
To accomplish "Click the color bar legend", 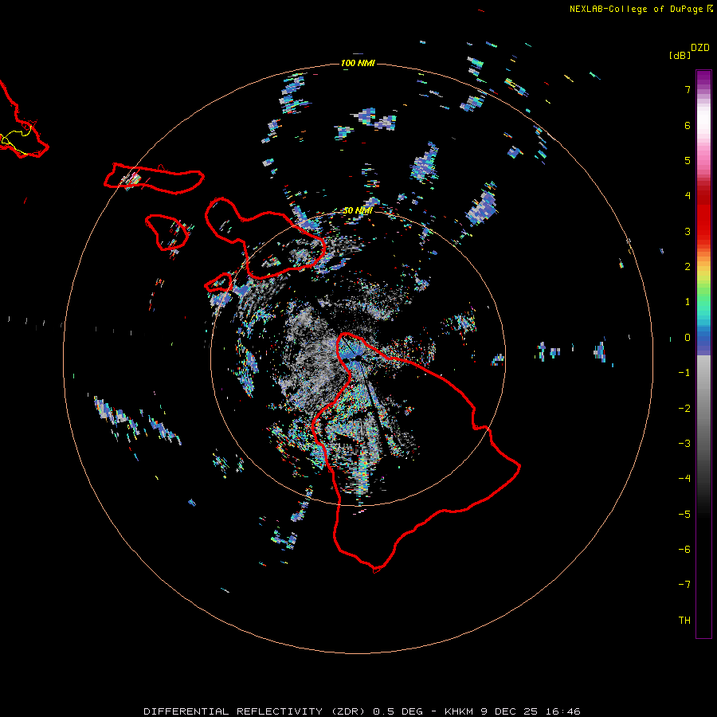I will click(x=703, y=354).
